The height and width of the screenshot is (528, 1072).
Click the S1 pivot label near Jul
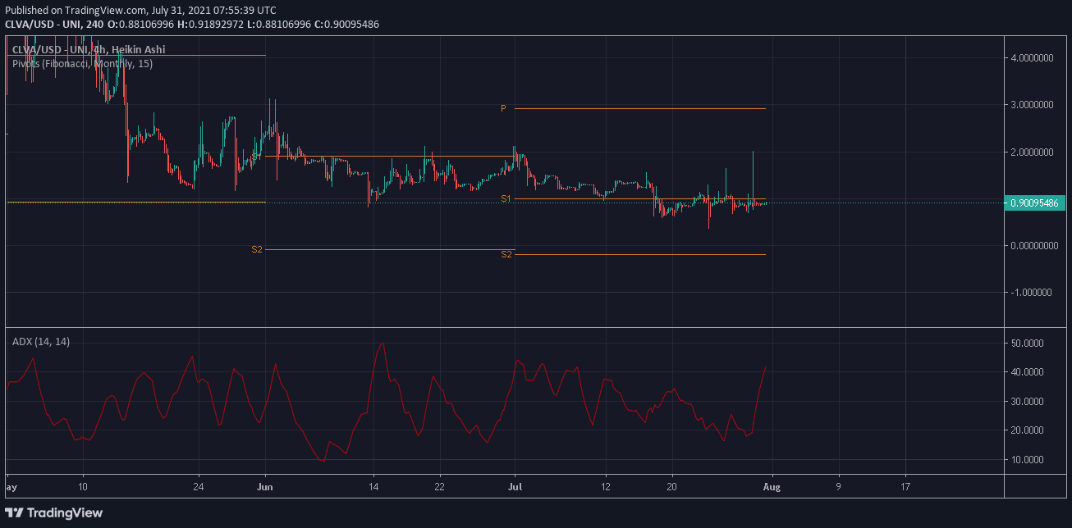click(x=506, y=199)
